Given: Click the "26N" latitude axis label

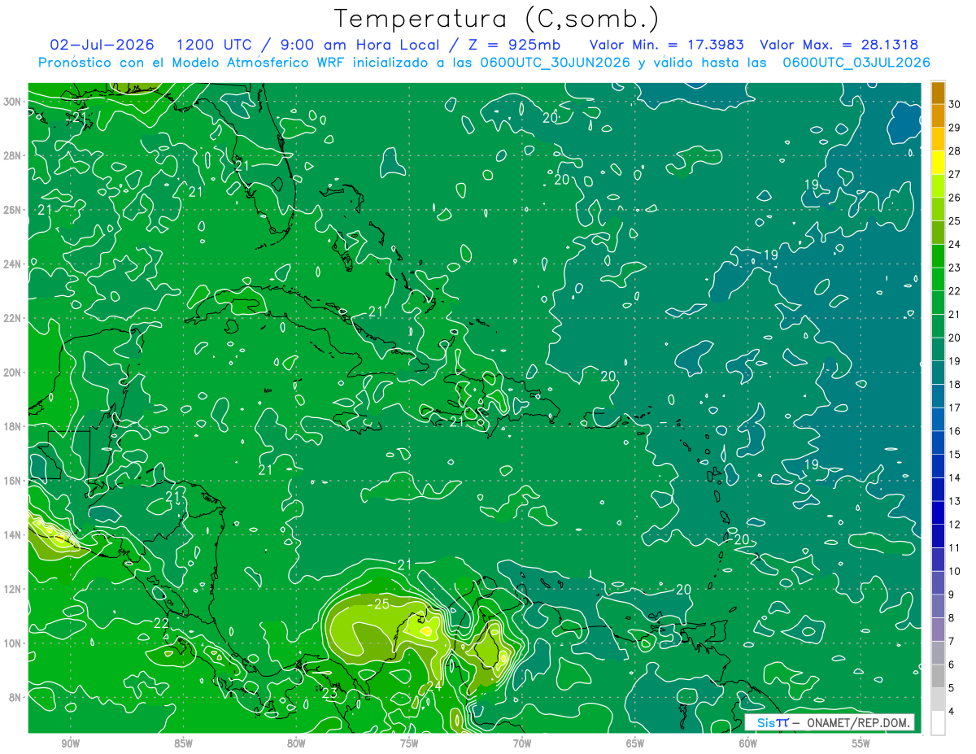Looking at the screenshot, I should click(x=14, y=210).
